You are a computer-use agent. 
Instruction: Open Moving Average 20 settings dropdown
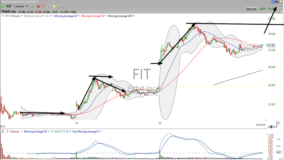coord(79,16)
